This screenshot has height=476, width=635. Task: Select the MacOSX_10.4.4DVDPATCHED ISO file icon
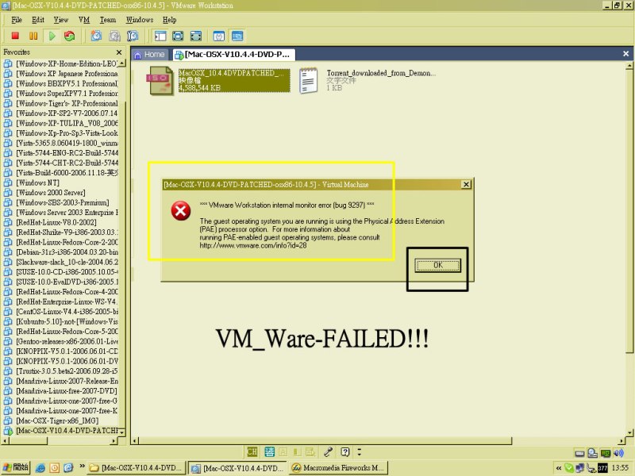click(x=161, y=81)
